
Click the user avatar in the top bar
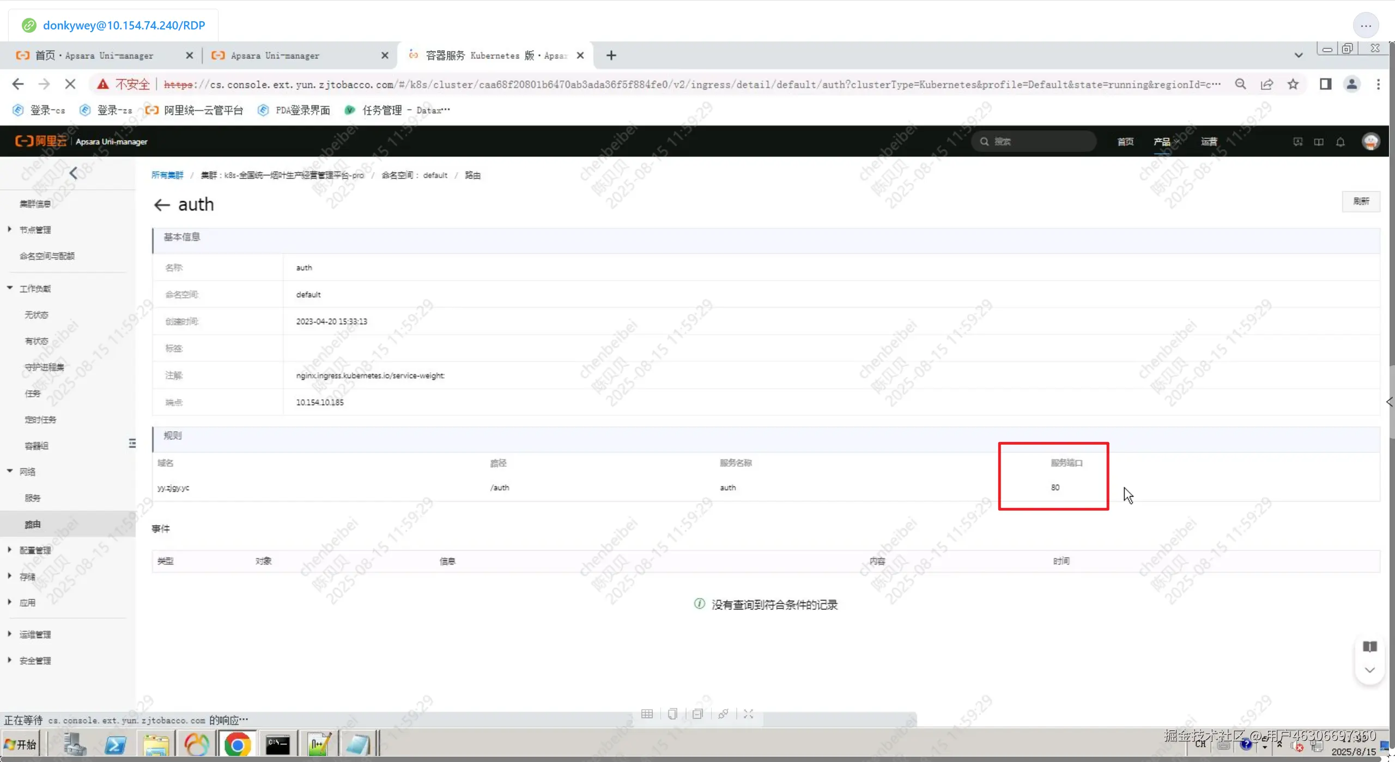pos(1370,142)
